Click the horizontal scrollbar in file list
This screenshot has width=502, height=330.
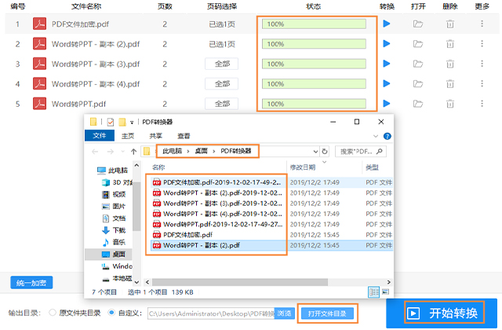pos(240,282)
